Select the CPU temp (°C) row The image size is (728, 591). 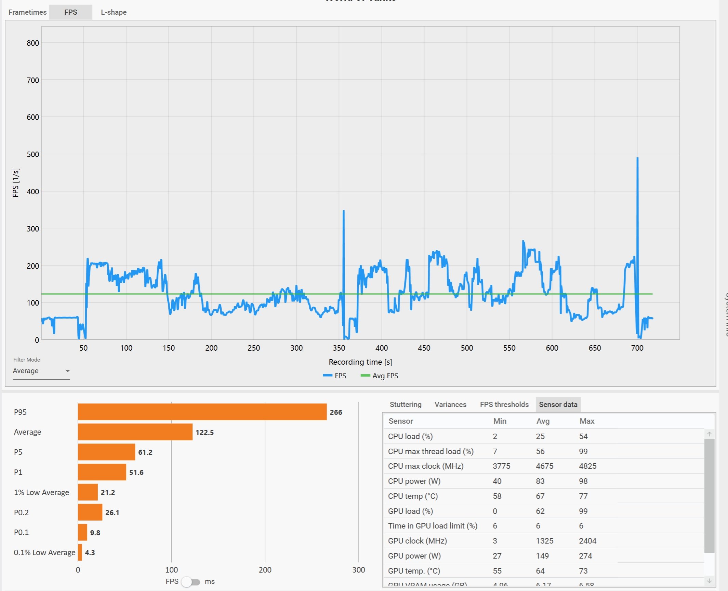[413, 496]
